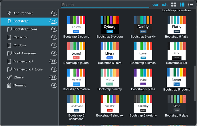Click the Font Awesome flag icon
Viewport: 197px width, 126px height.
9,53
